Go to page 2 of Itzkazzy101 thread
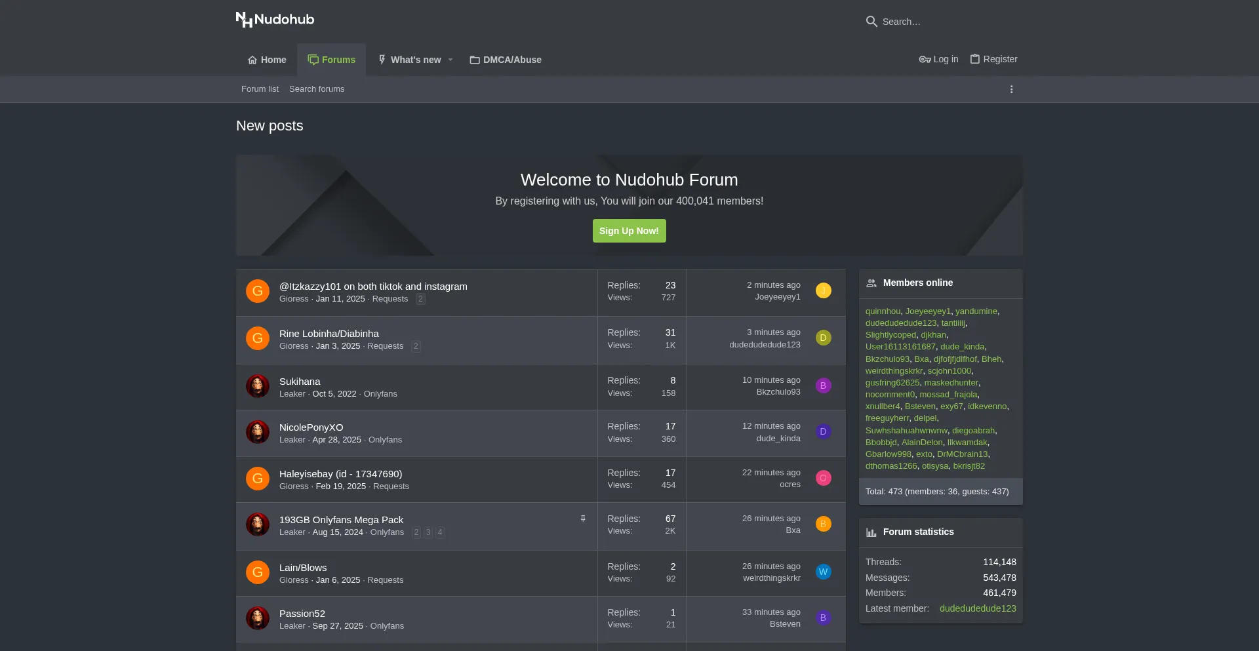The height and width of the screenshot is (651, 1259). [420, 299]
